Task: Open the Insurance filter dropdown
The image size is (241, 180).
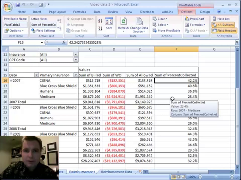Action: [x=76, y=54]
